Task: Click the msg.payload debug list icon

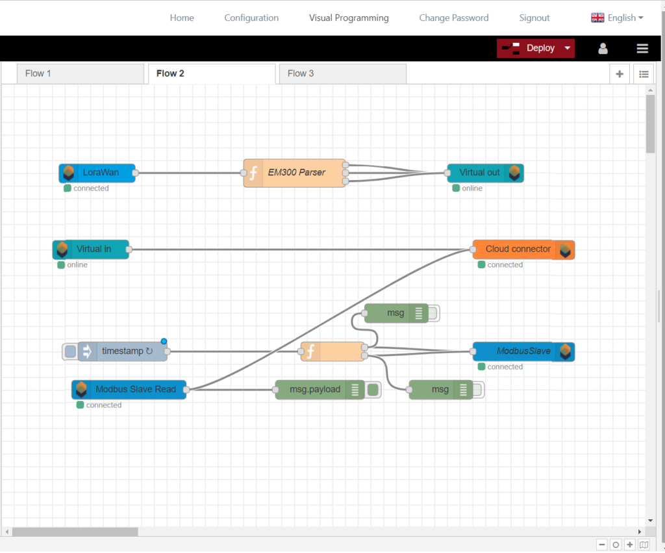Action: pos(355,390)
